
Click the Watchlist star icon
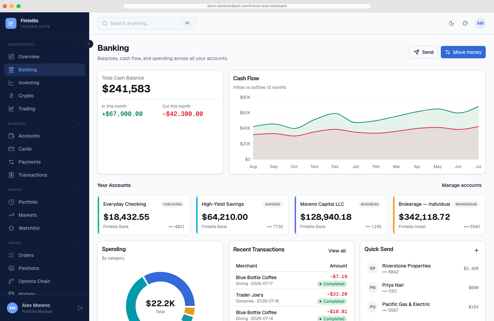[11, 228]
